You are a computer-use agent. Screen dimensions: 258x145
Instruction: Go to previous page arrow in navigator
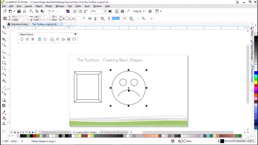tap(18, 132)
